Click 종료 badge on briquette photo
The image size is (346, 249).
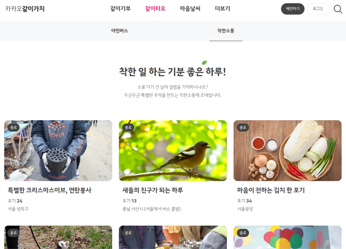(13, 127)
